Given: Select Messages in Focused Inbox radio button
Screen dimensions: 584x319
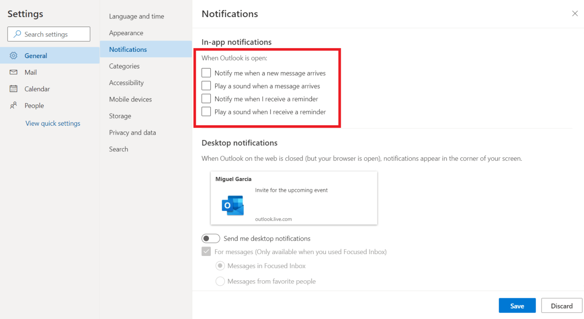Looking at the screenshot, I should pos(220,266).
